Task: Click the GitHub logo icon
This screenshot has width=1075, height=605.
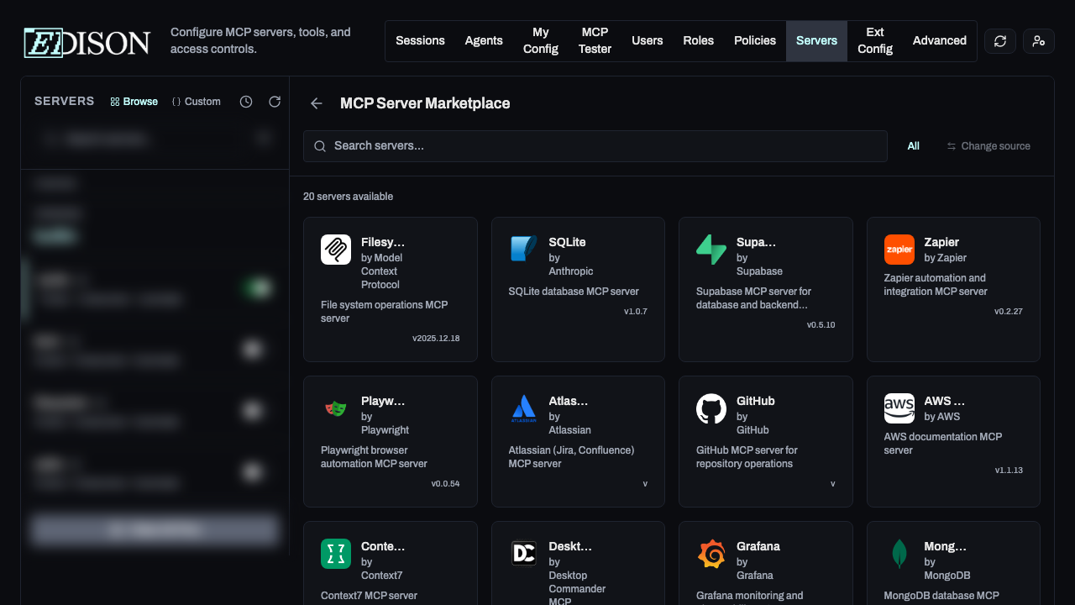Action: point(711,409)
